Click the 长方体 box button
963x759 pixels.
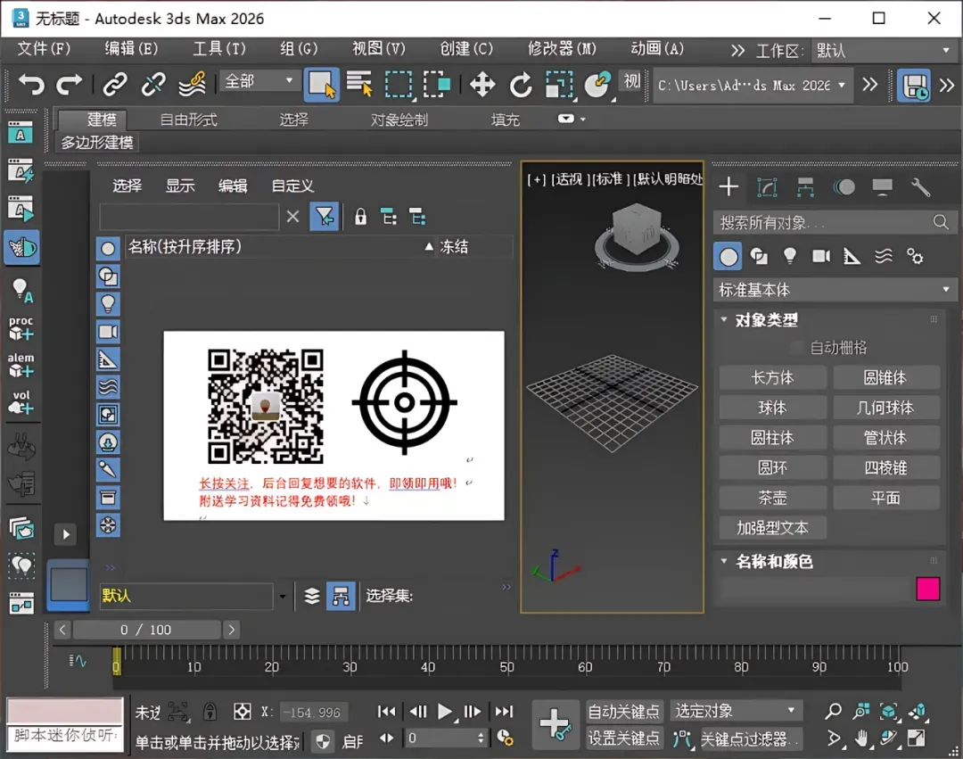pyautogui.click(x=772, y=378)
